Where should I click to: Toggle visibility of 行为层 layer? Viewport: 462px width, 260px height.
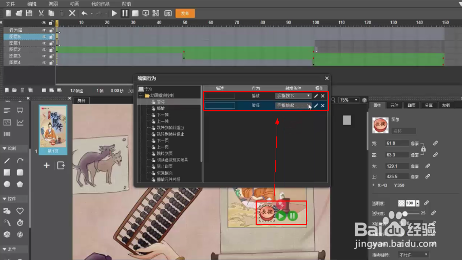click(x=44, y=30)
